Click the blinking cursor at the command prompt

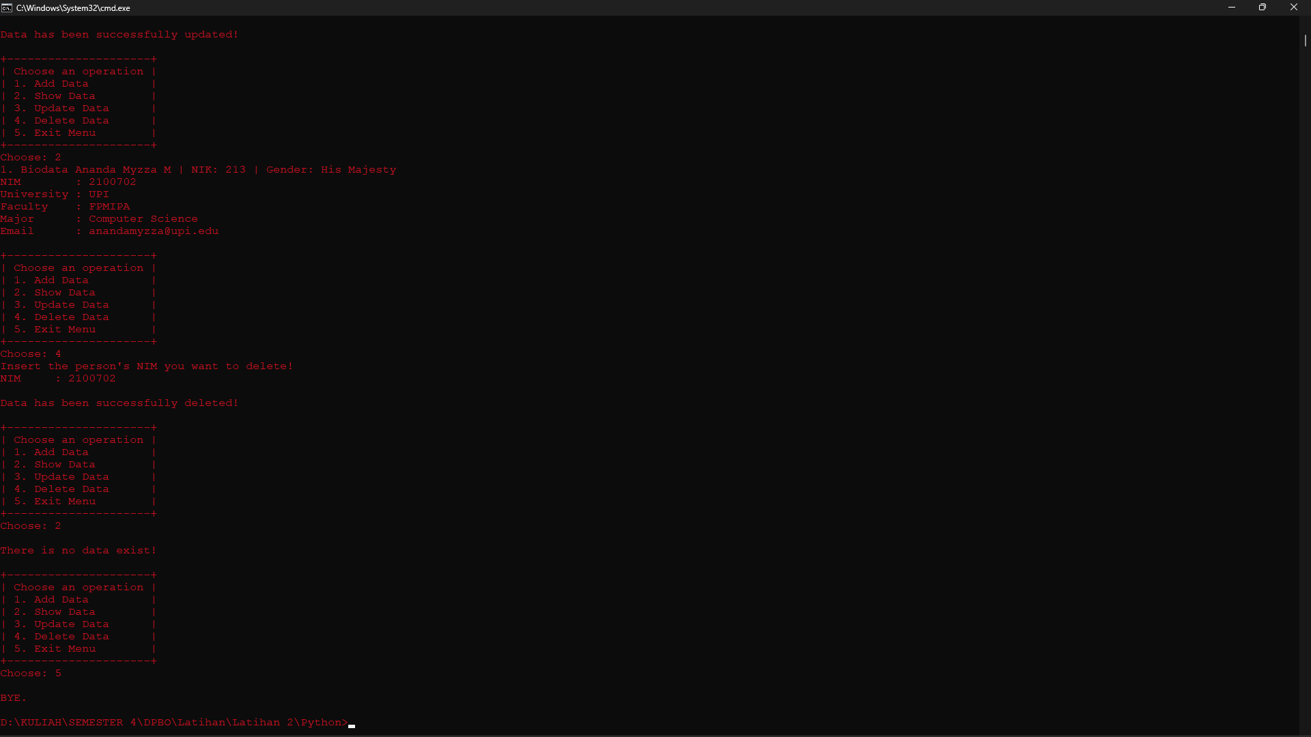point(352,725)
